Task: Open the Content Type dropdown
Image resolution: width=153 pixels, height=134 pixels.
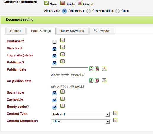Action: point(81,114)
